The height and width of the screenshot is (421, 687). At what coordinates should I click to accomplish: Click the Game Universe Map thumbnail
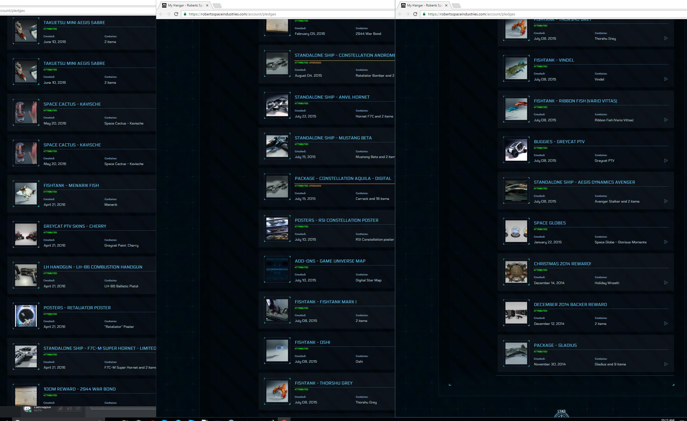[277, 269]
